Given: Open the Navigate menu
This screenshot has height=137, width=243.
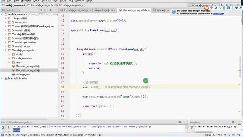Looking at the screenshot, I should pyautogui.click(x=26, y=1).
